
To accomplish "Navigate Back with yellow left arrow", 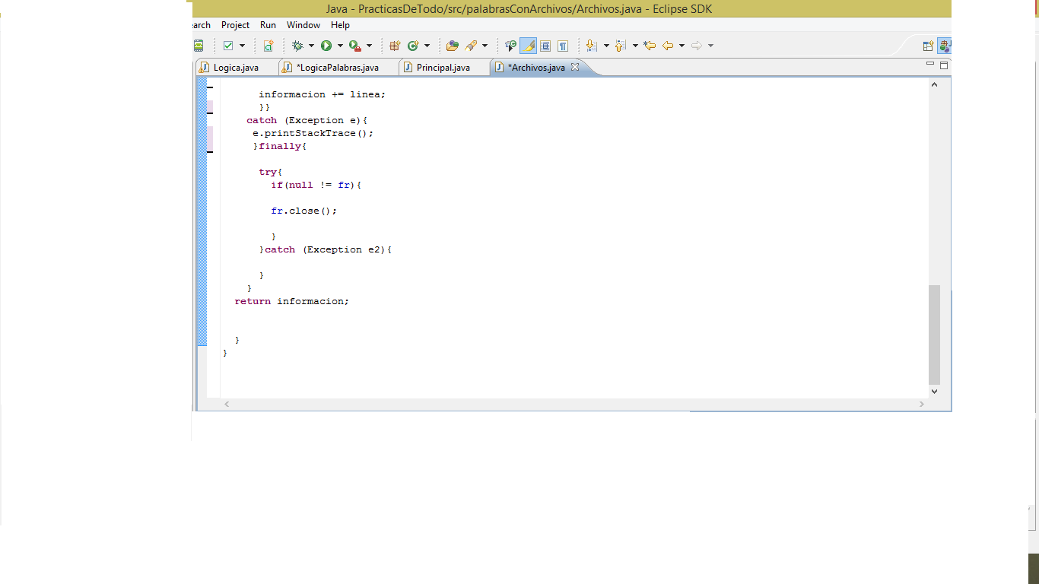I will [x=668, y=46].
